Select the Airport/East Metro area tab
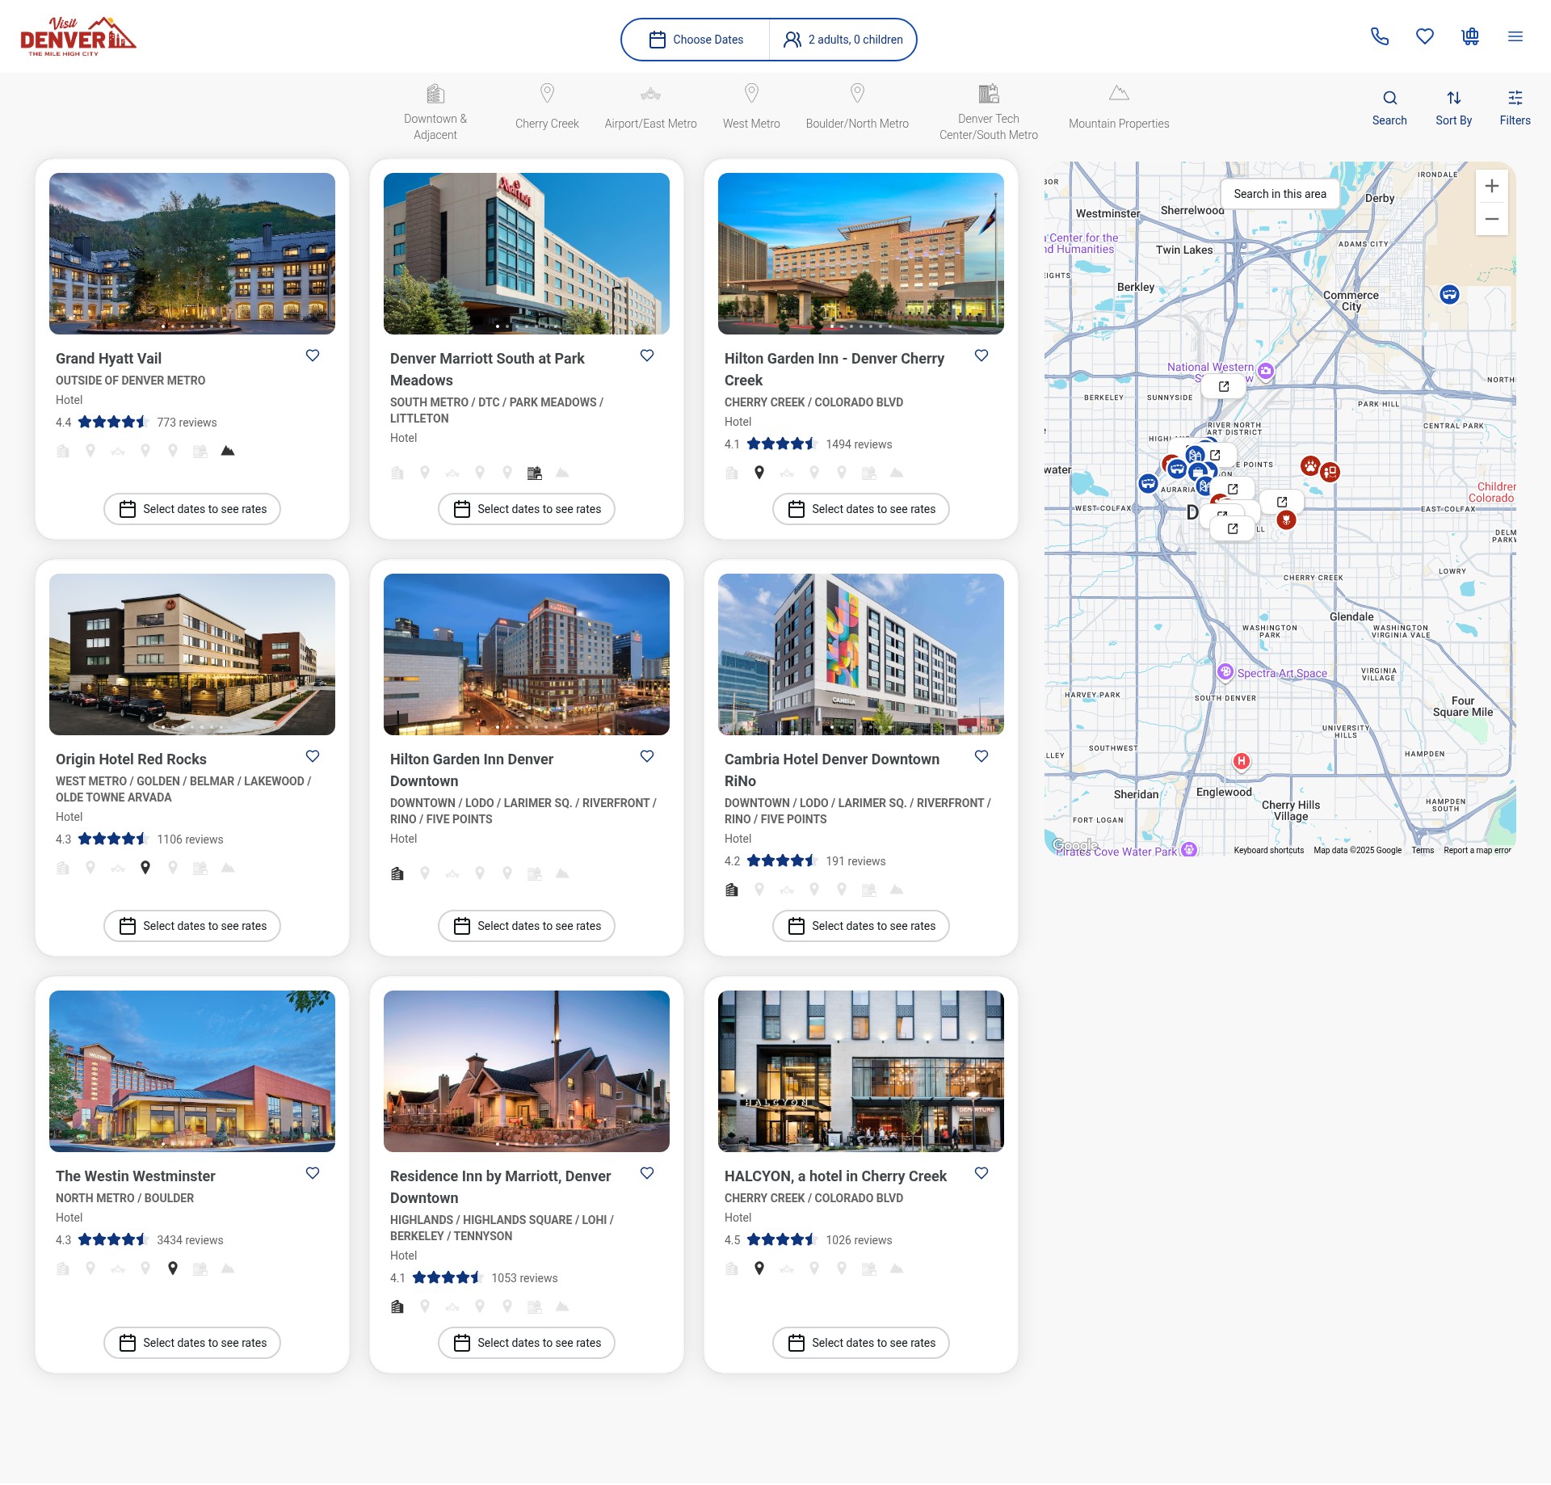Viewport: 1551px width, 1485px height. 650,107
